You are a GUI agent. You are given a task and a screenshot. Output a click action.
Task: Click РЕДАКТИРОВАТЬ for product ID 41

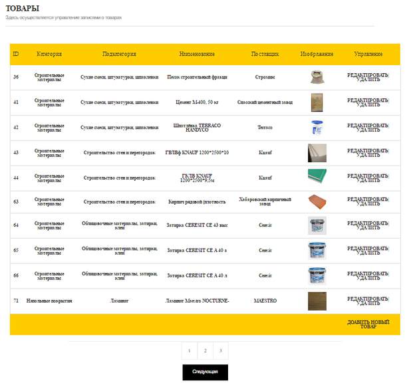[367, 100]
